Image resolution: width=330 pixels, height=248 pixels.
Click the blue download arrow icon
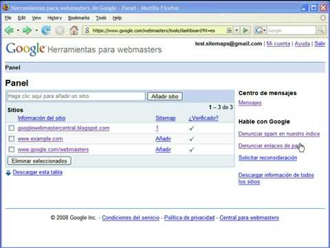coord(8,173)
